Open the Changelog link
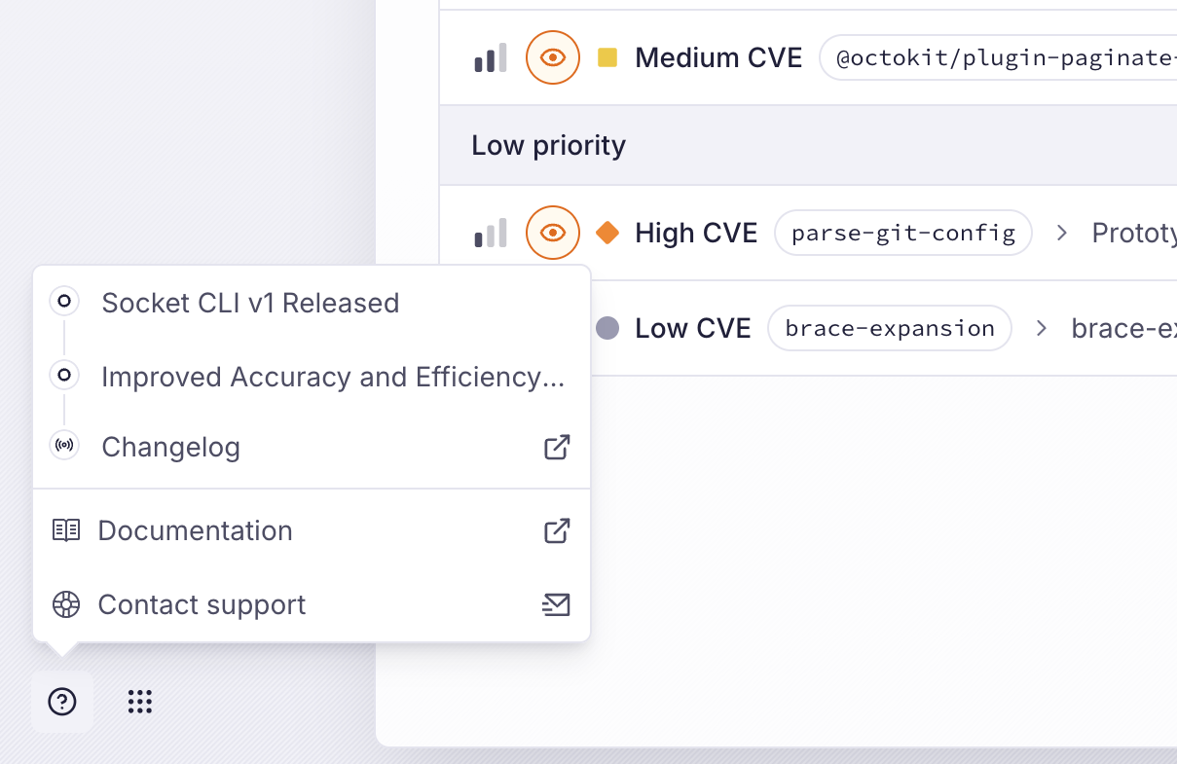Image resolution: width=1177 pixels, height=764 pixels. [x=170, y=447]
